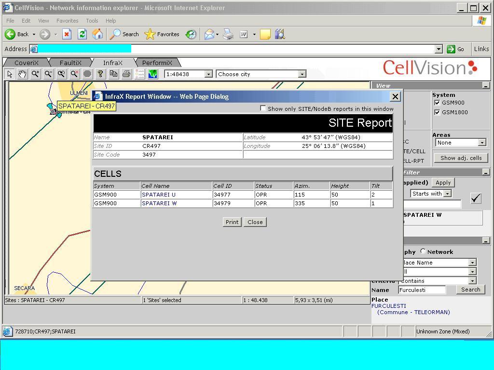Screen dimensions: 494x370
Task: Click the green overview map icon
Action: pyautogui.click(x=153, y=74)
